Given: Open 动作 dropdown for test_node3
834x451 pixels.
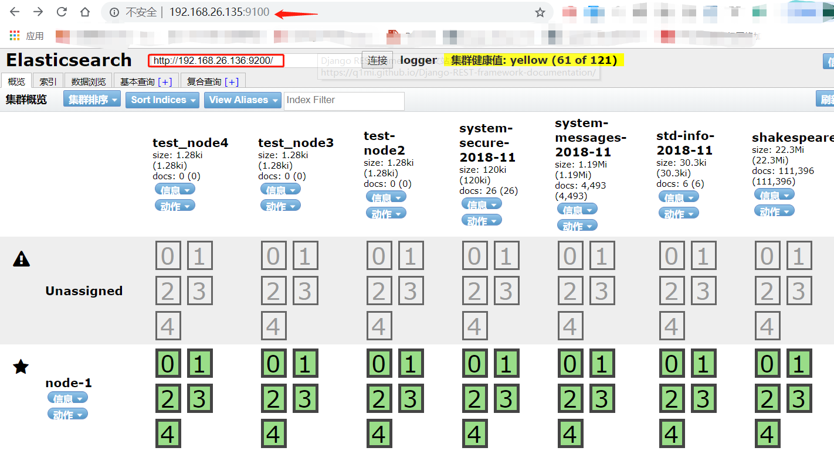Looking at the screenshot, I should 280,206.
